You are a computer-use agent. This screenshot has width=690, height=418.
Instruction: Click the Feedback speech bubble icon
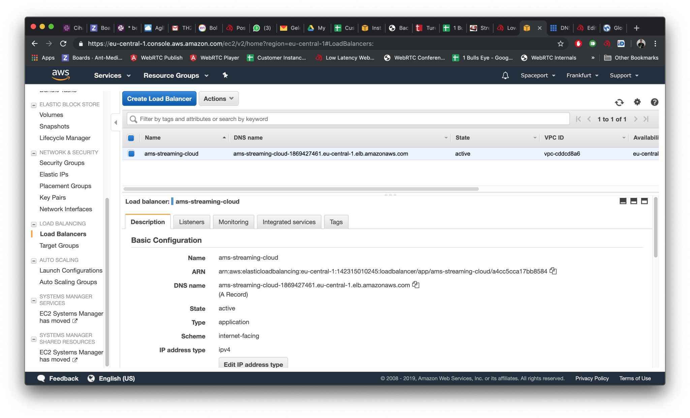tap(41, 378)
